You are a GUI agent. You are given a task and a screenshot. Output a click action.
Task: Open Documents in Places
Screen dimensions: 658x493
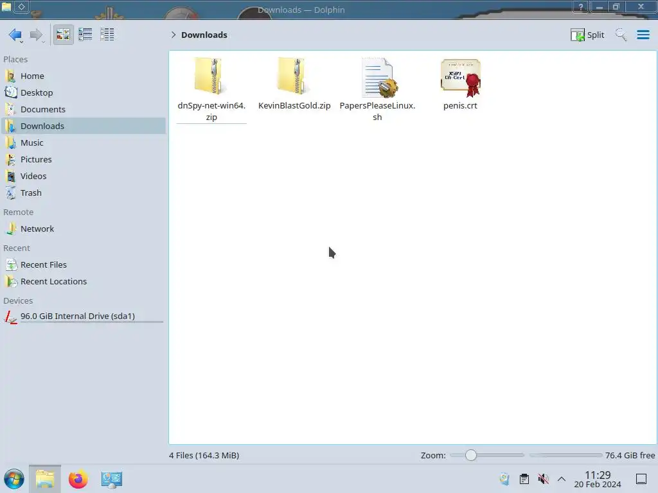84,109
